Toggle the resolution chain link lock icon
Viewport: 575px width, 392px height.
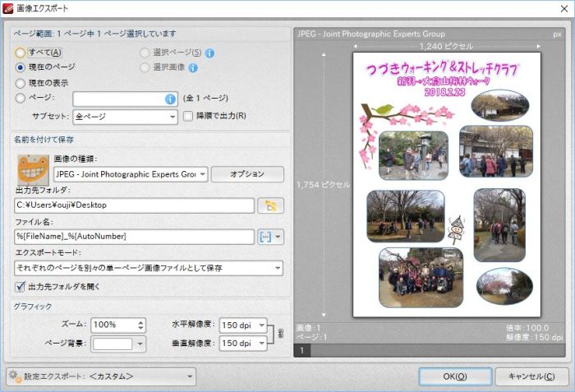280,334
